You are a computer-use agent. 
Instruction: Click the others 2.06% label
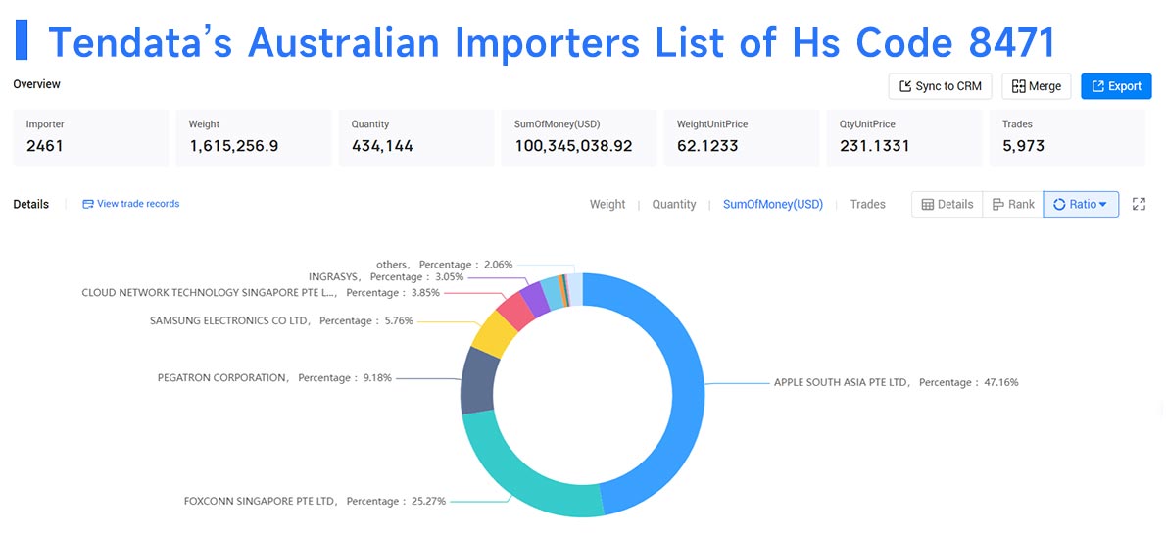point(445,264)
